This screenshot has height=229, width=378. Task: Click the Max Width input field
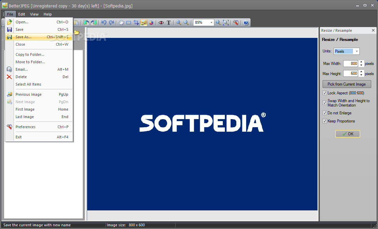click(x=351, y=64)
